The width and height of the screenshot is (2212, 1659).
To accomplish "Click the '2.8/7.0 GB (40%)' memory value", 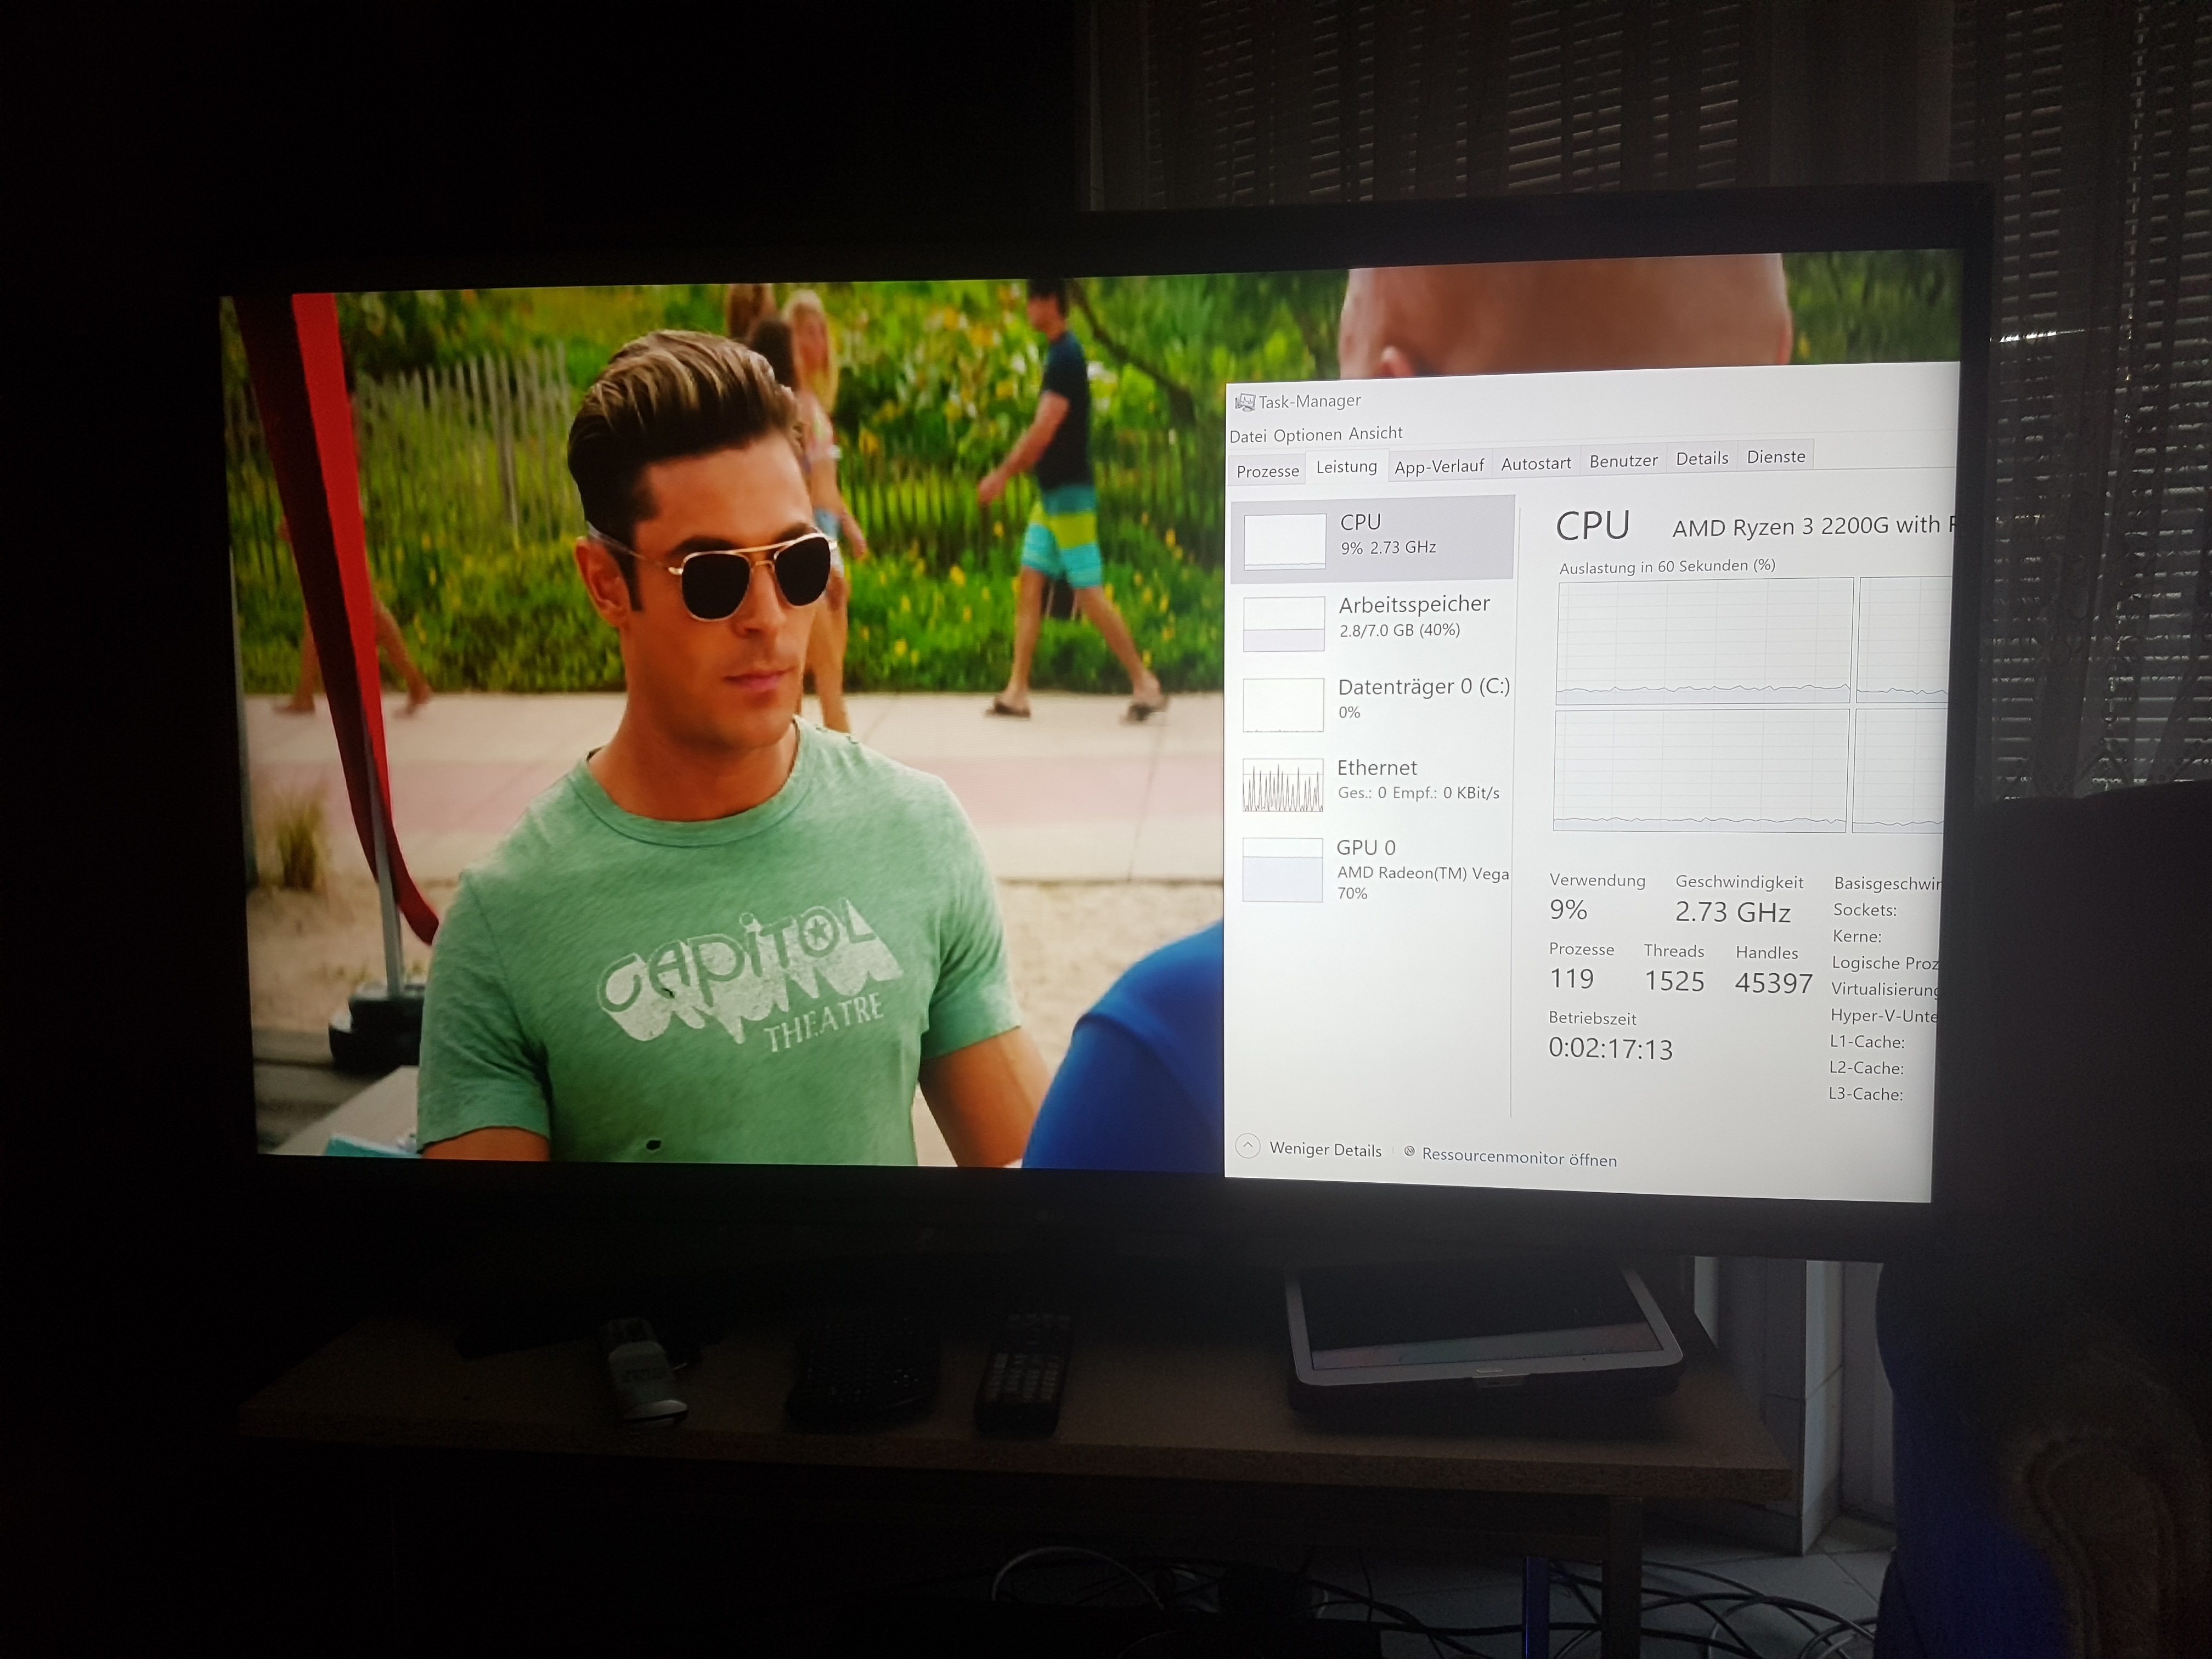I will tap(1399, 630).
